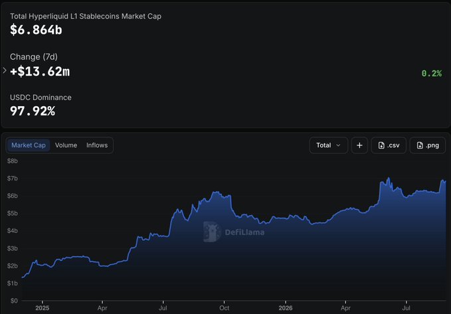
Task: Click the $5b y-axis label
Action: 13,213
